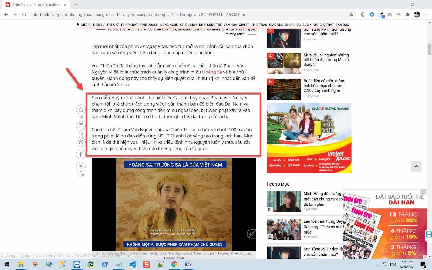The height and width of the screenshot is (270, 432).
Task: Open the Windows notification center
Action: 423,265
